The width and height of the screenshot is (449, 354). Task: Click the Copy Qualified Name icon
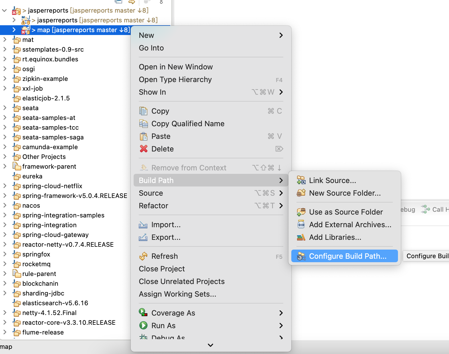pyautogui.click(x=143, y=124)
